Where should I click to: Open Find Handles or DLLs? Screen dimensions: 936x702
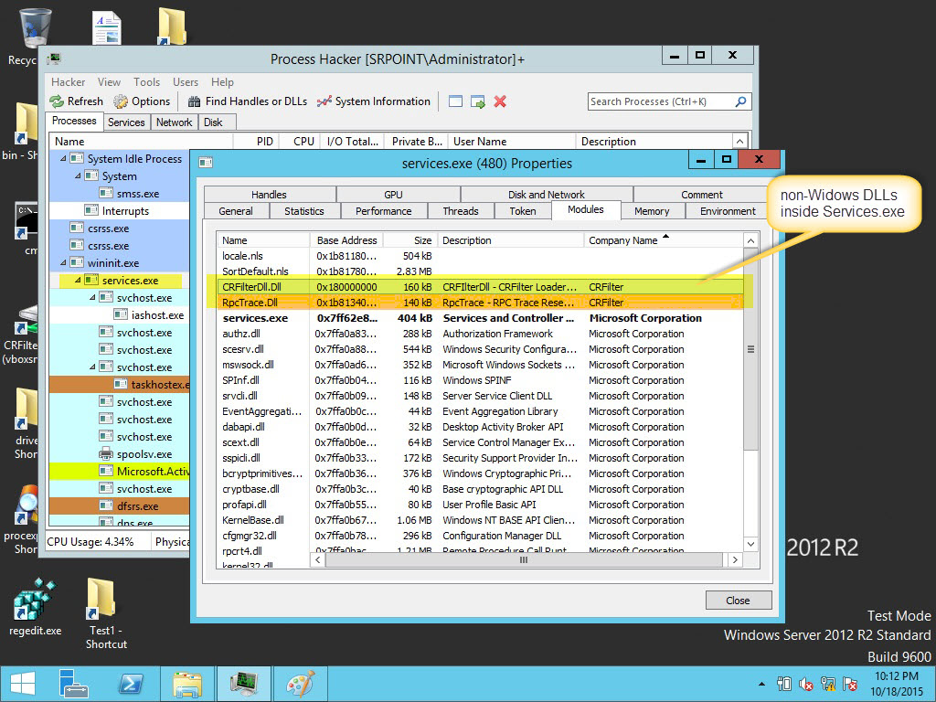(248, 101)
